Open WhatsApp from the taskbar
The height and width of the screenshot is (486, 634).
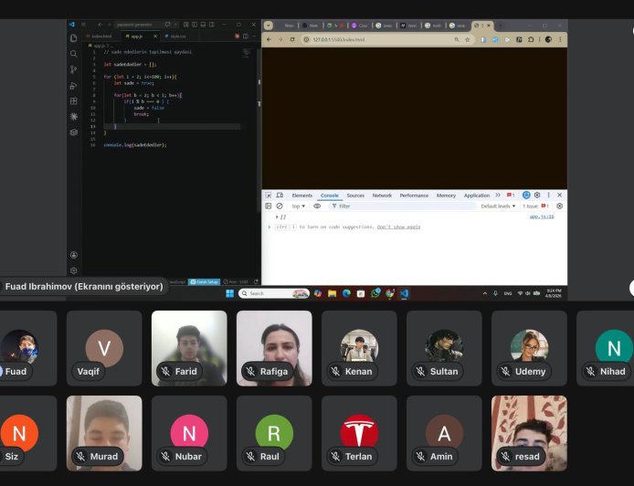pyautogui.click(x=375, y=293)
